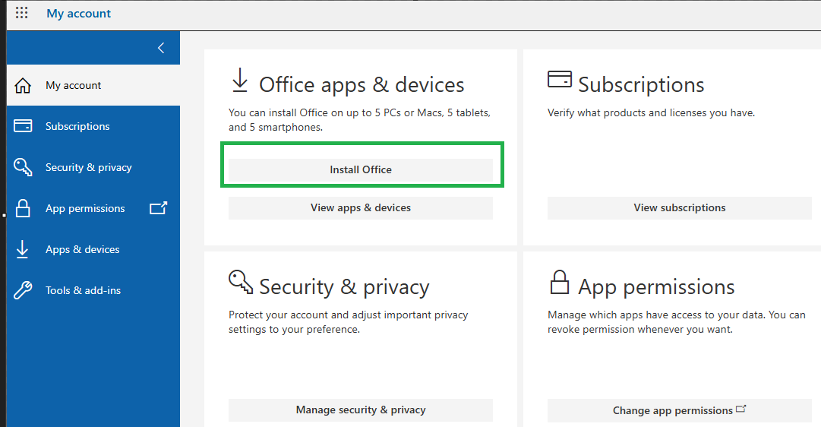The width and height of the screenshot is (821, 427).
Task: Click the Office apps & devices heading
Action: pos(362,85)
